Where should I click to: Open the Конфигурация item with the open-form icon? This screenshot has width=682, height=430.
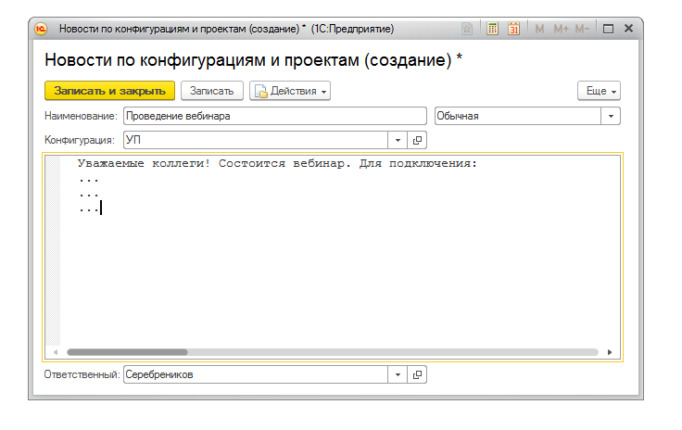tap(417, 140)
